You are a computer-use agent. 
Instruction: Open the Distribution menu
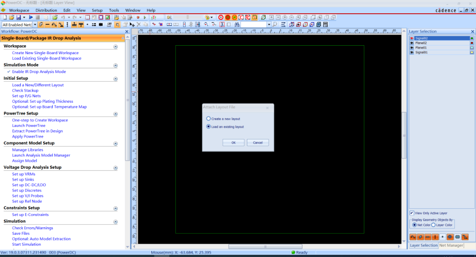(46, 10)
